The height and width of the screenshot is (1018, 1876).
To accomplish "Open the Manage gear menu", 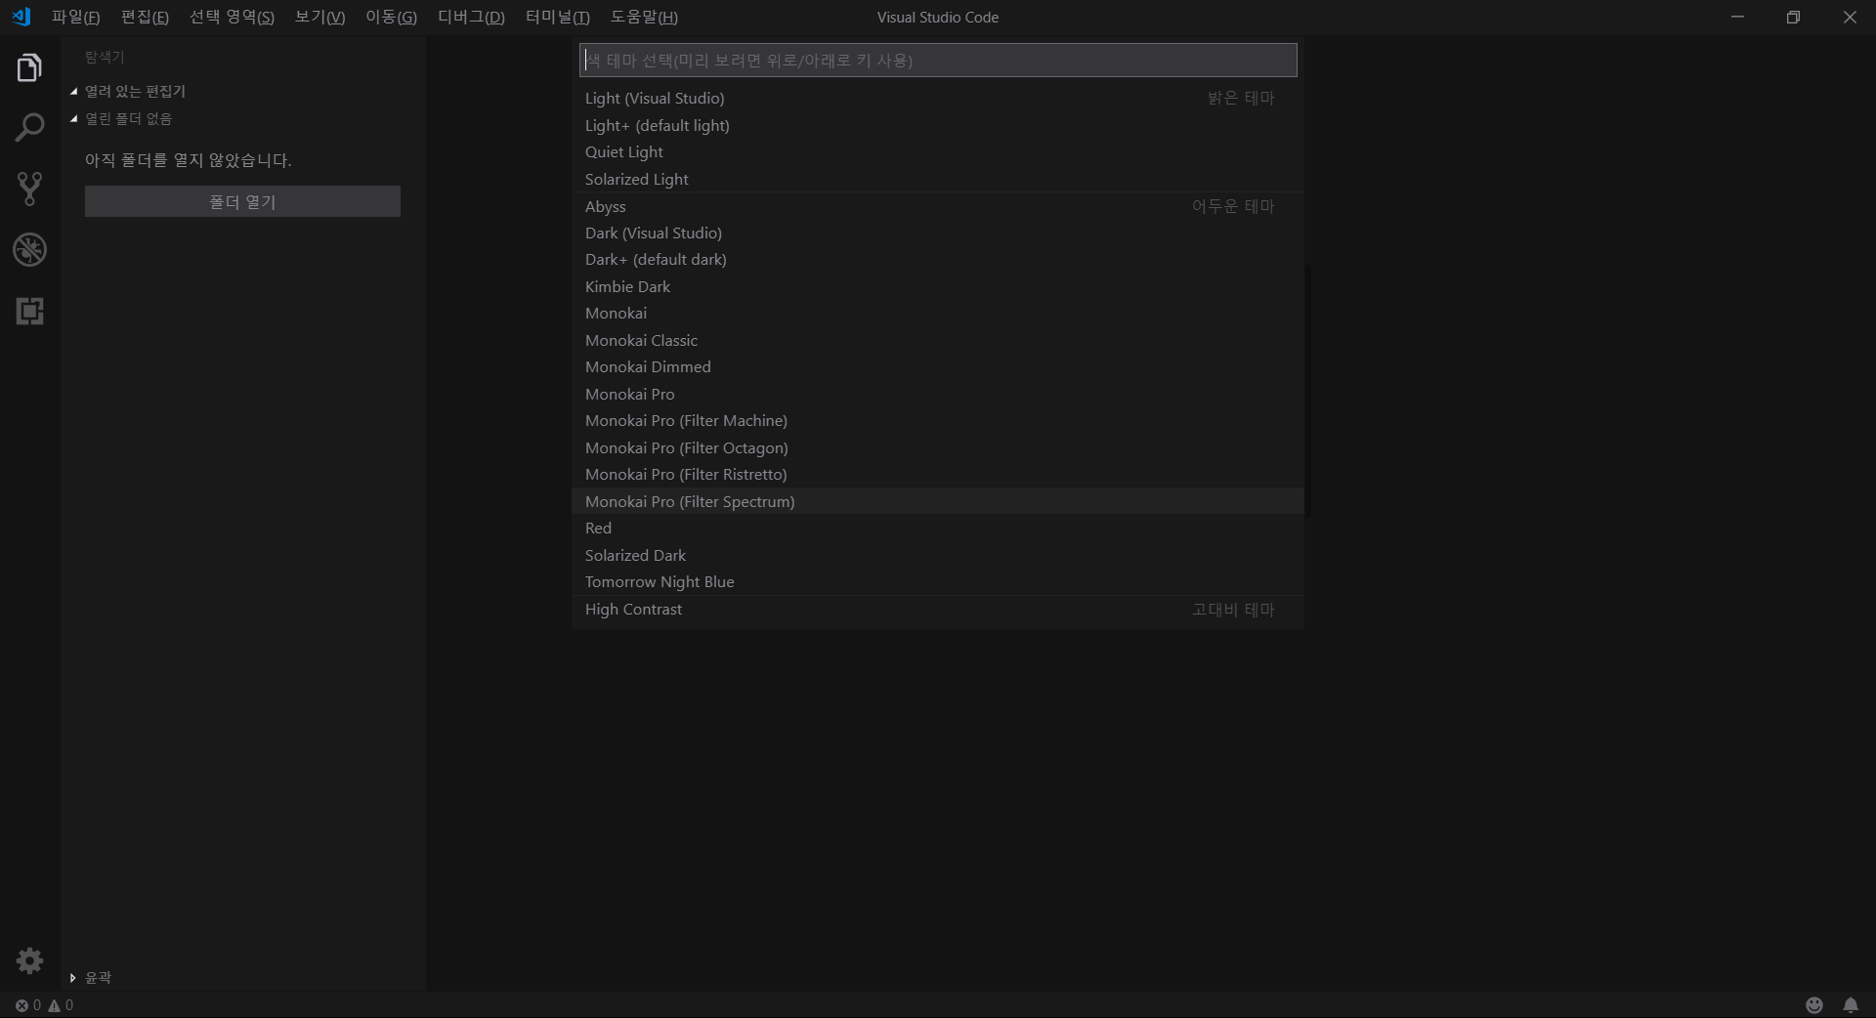I will [29, 961].
